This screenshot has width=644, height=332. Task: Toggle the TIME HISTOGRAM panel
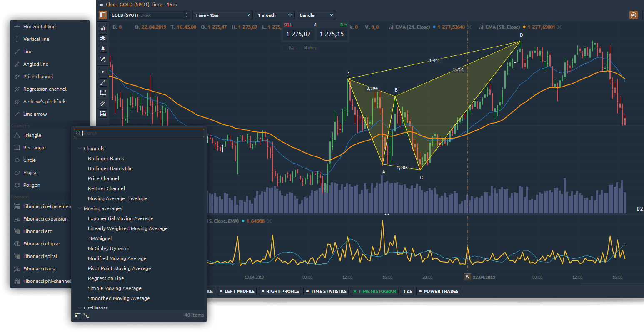point(374,291)
